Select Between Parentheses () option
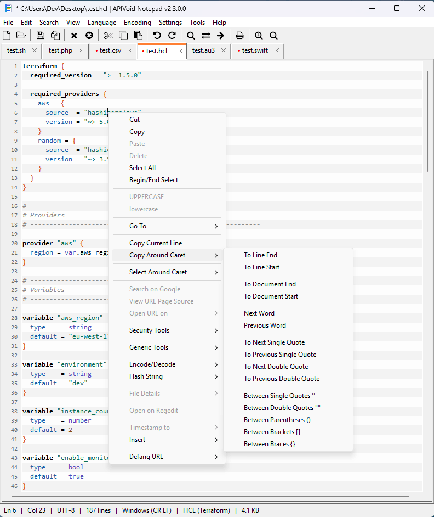Image resolution: width=434 pixels, height=517 pixels. tap(288, 420)
